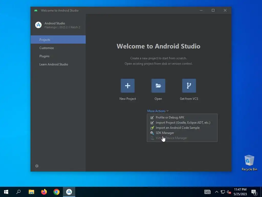Go to Learn Android Studio tab
This screenshot has width=262, height=197.
(x=58, y=64)
